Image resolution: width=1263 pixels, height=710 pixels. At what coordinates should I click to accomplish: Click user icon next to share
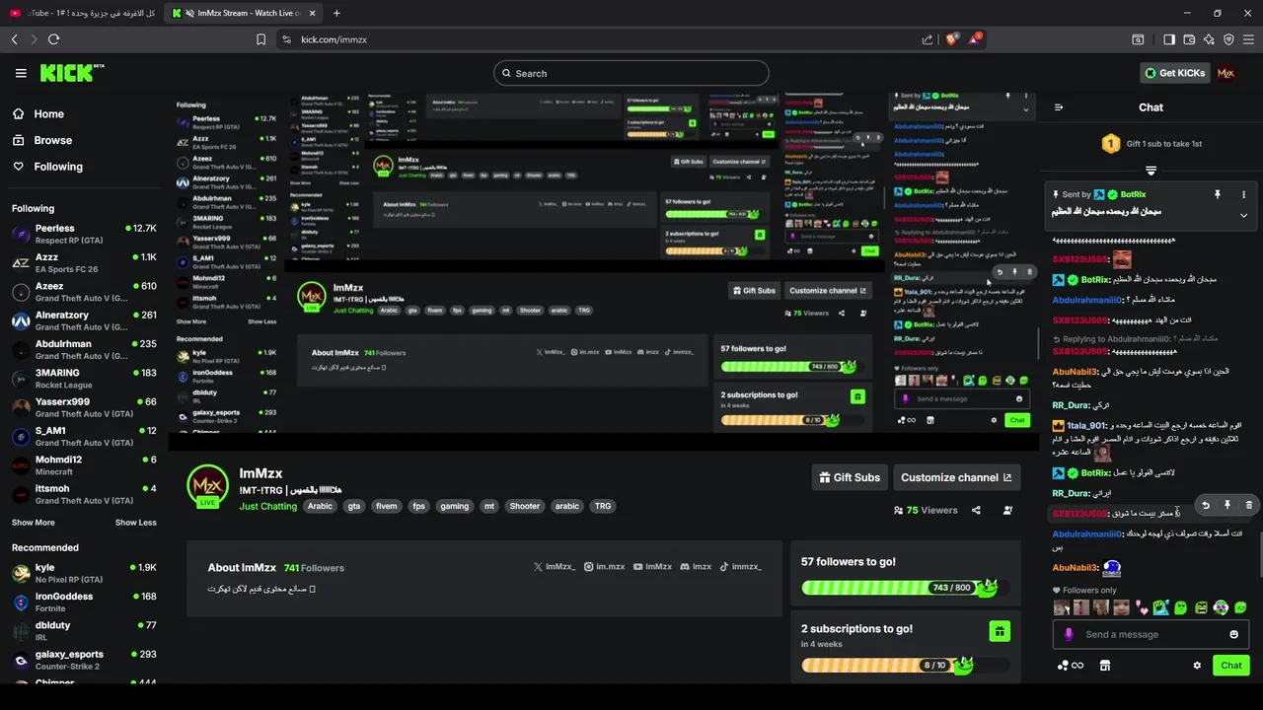tap(1007, 510)
